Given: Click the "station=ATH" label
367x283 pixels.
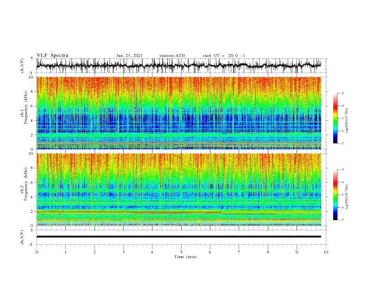Looking at the screenshot, I should pyautogui.click(x=172, y=55).
